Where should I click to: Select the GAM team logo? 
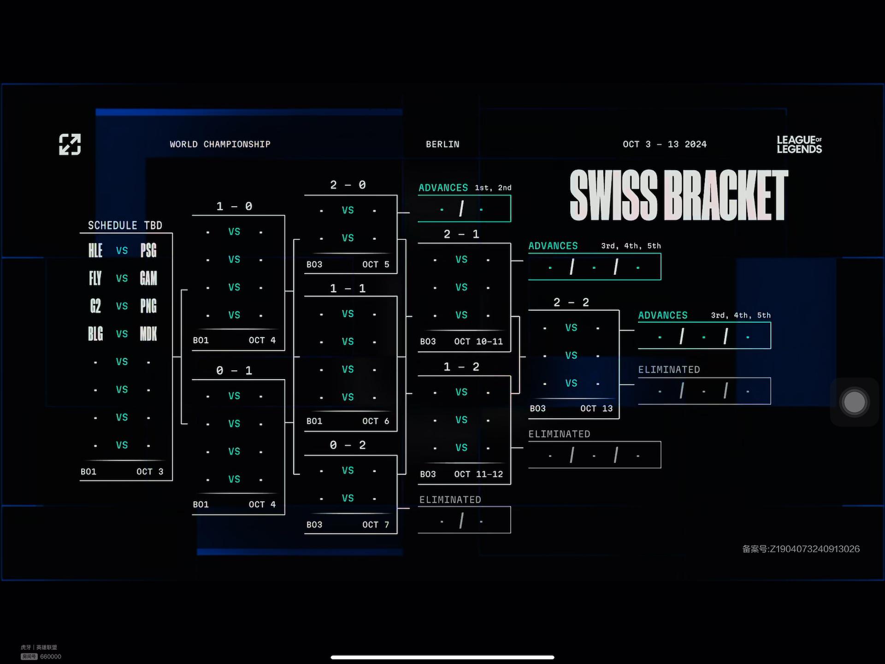148,278
